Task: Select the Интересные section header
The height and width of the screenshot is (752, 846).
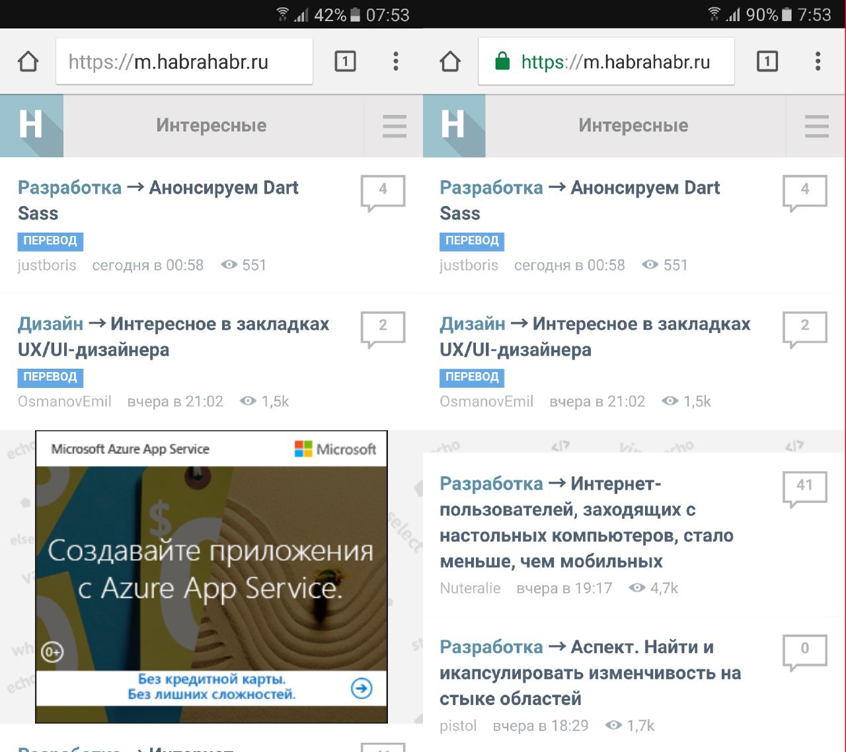Action: (x=211, y=126)
